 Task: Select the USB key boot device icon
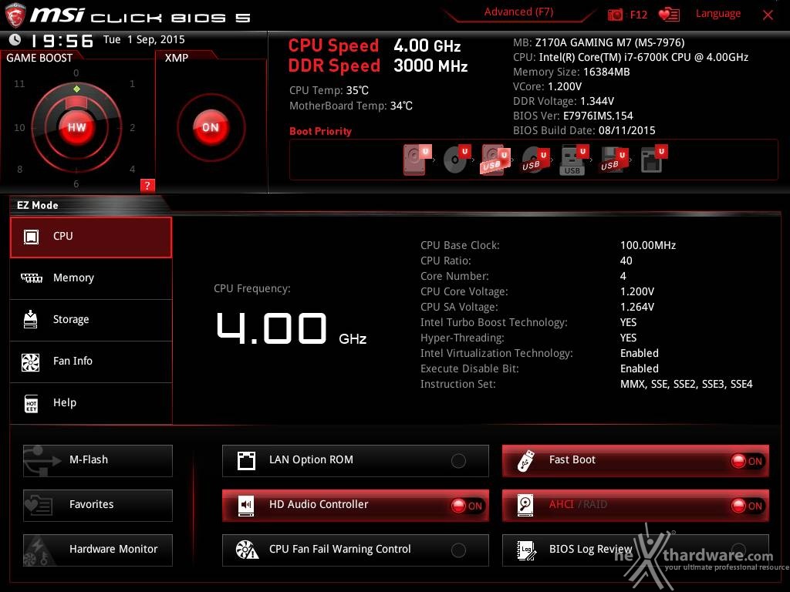tap(574, 160)
